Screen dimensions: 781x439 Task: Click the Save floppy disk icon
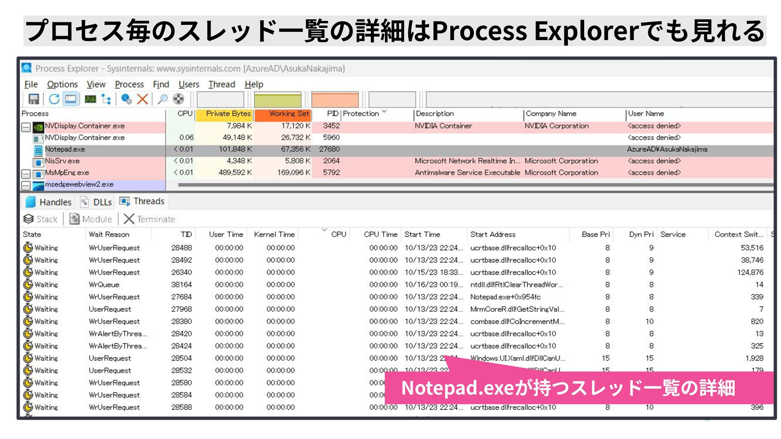[x=33, y=99]
